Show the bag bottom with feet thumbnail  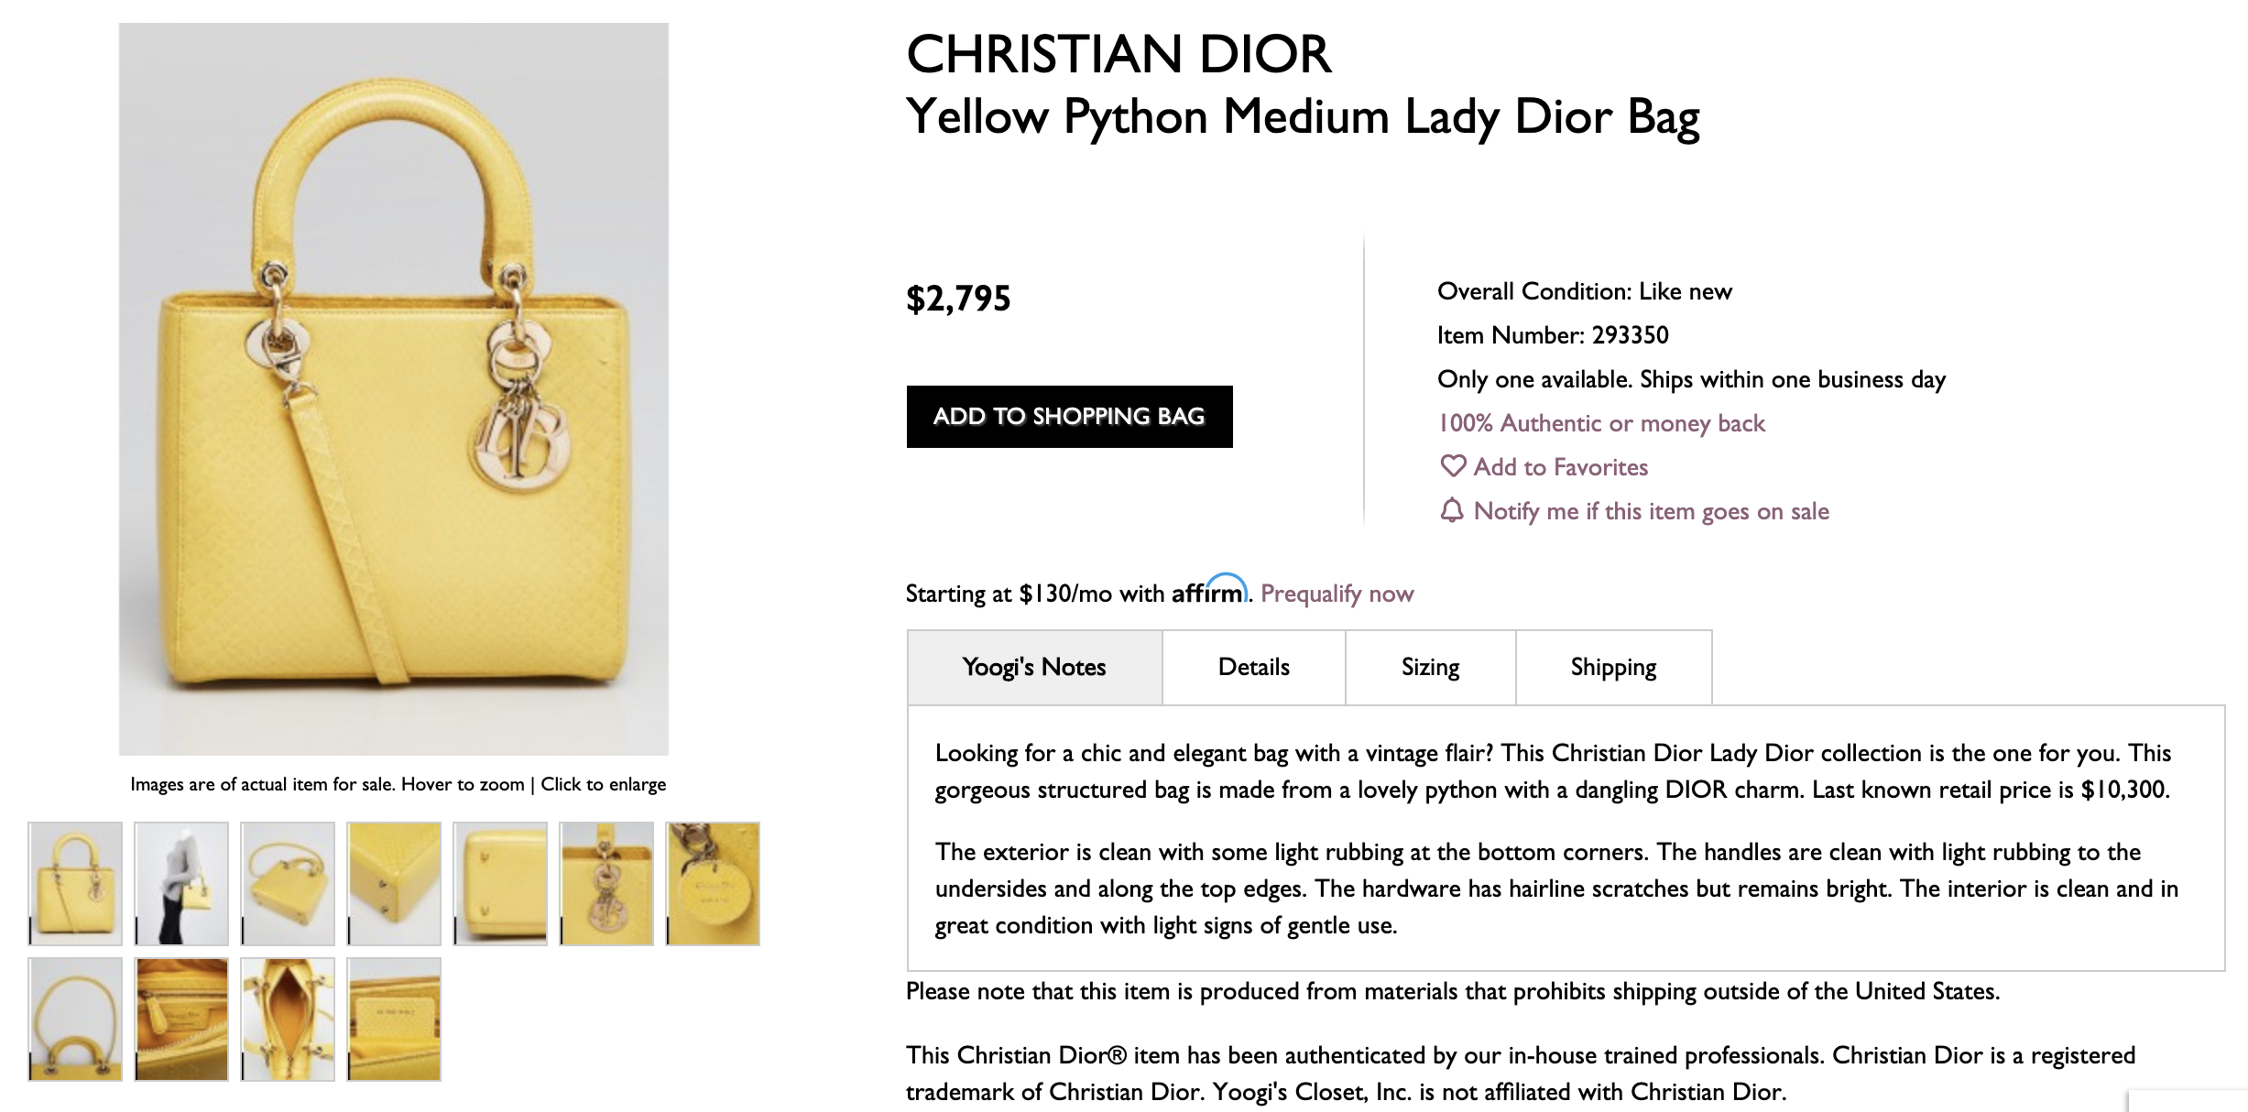click(x=500, y=883)
